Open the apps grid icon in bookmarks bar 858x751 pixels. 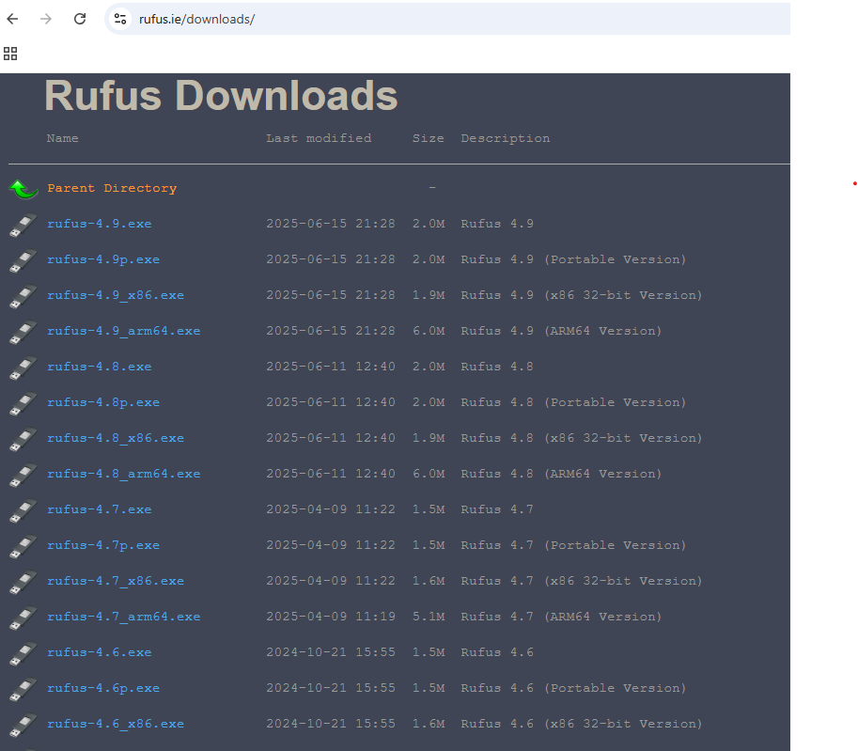pos(10,54)
